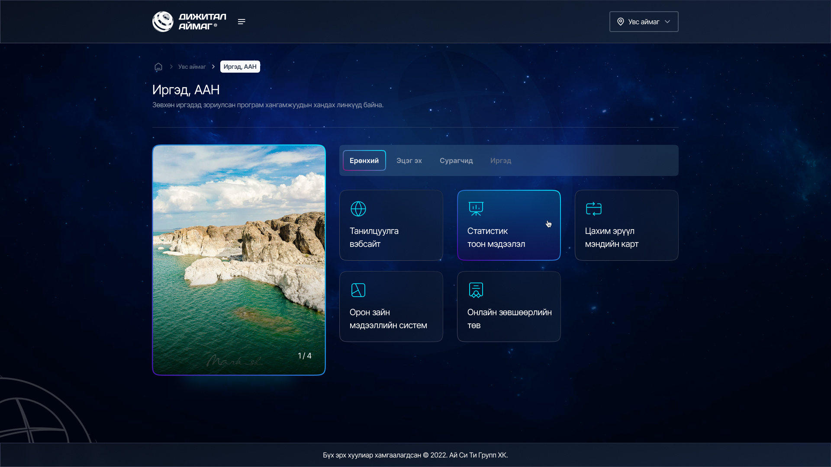The height and width of the screenshot is (467, 831).
Task: Click the Иргэд, ААН breadcrumb chip
Action: tap(240, 66)
